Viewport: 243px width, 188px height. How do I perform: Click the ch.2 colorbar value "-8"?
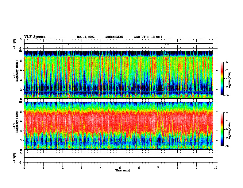click(x=226, y=129)
